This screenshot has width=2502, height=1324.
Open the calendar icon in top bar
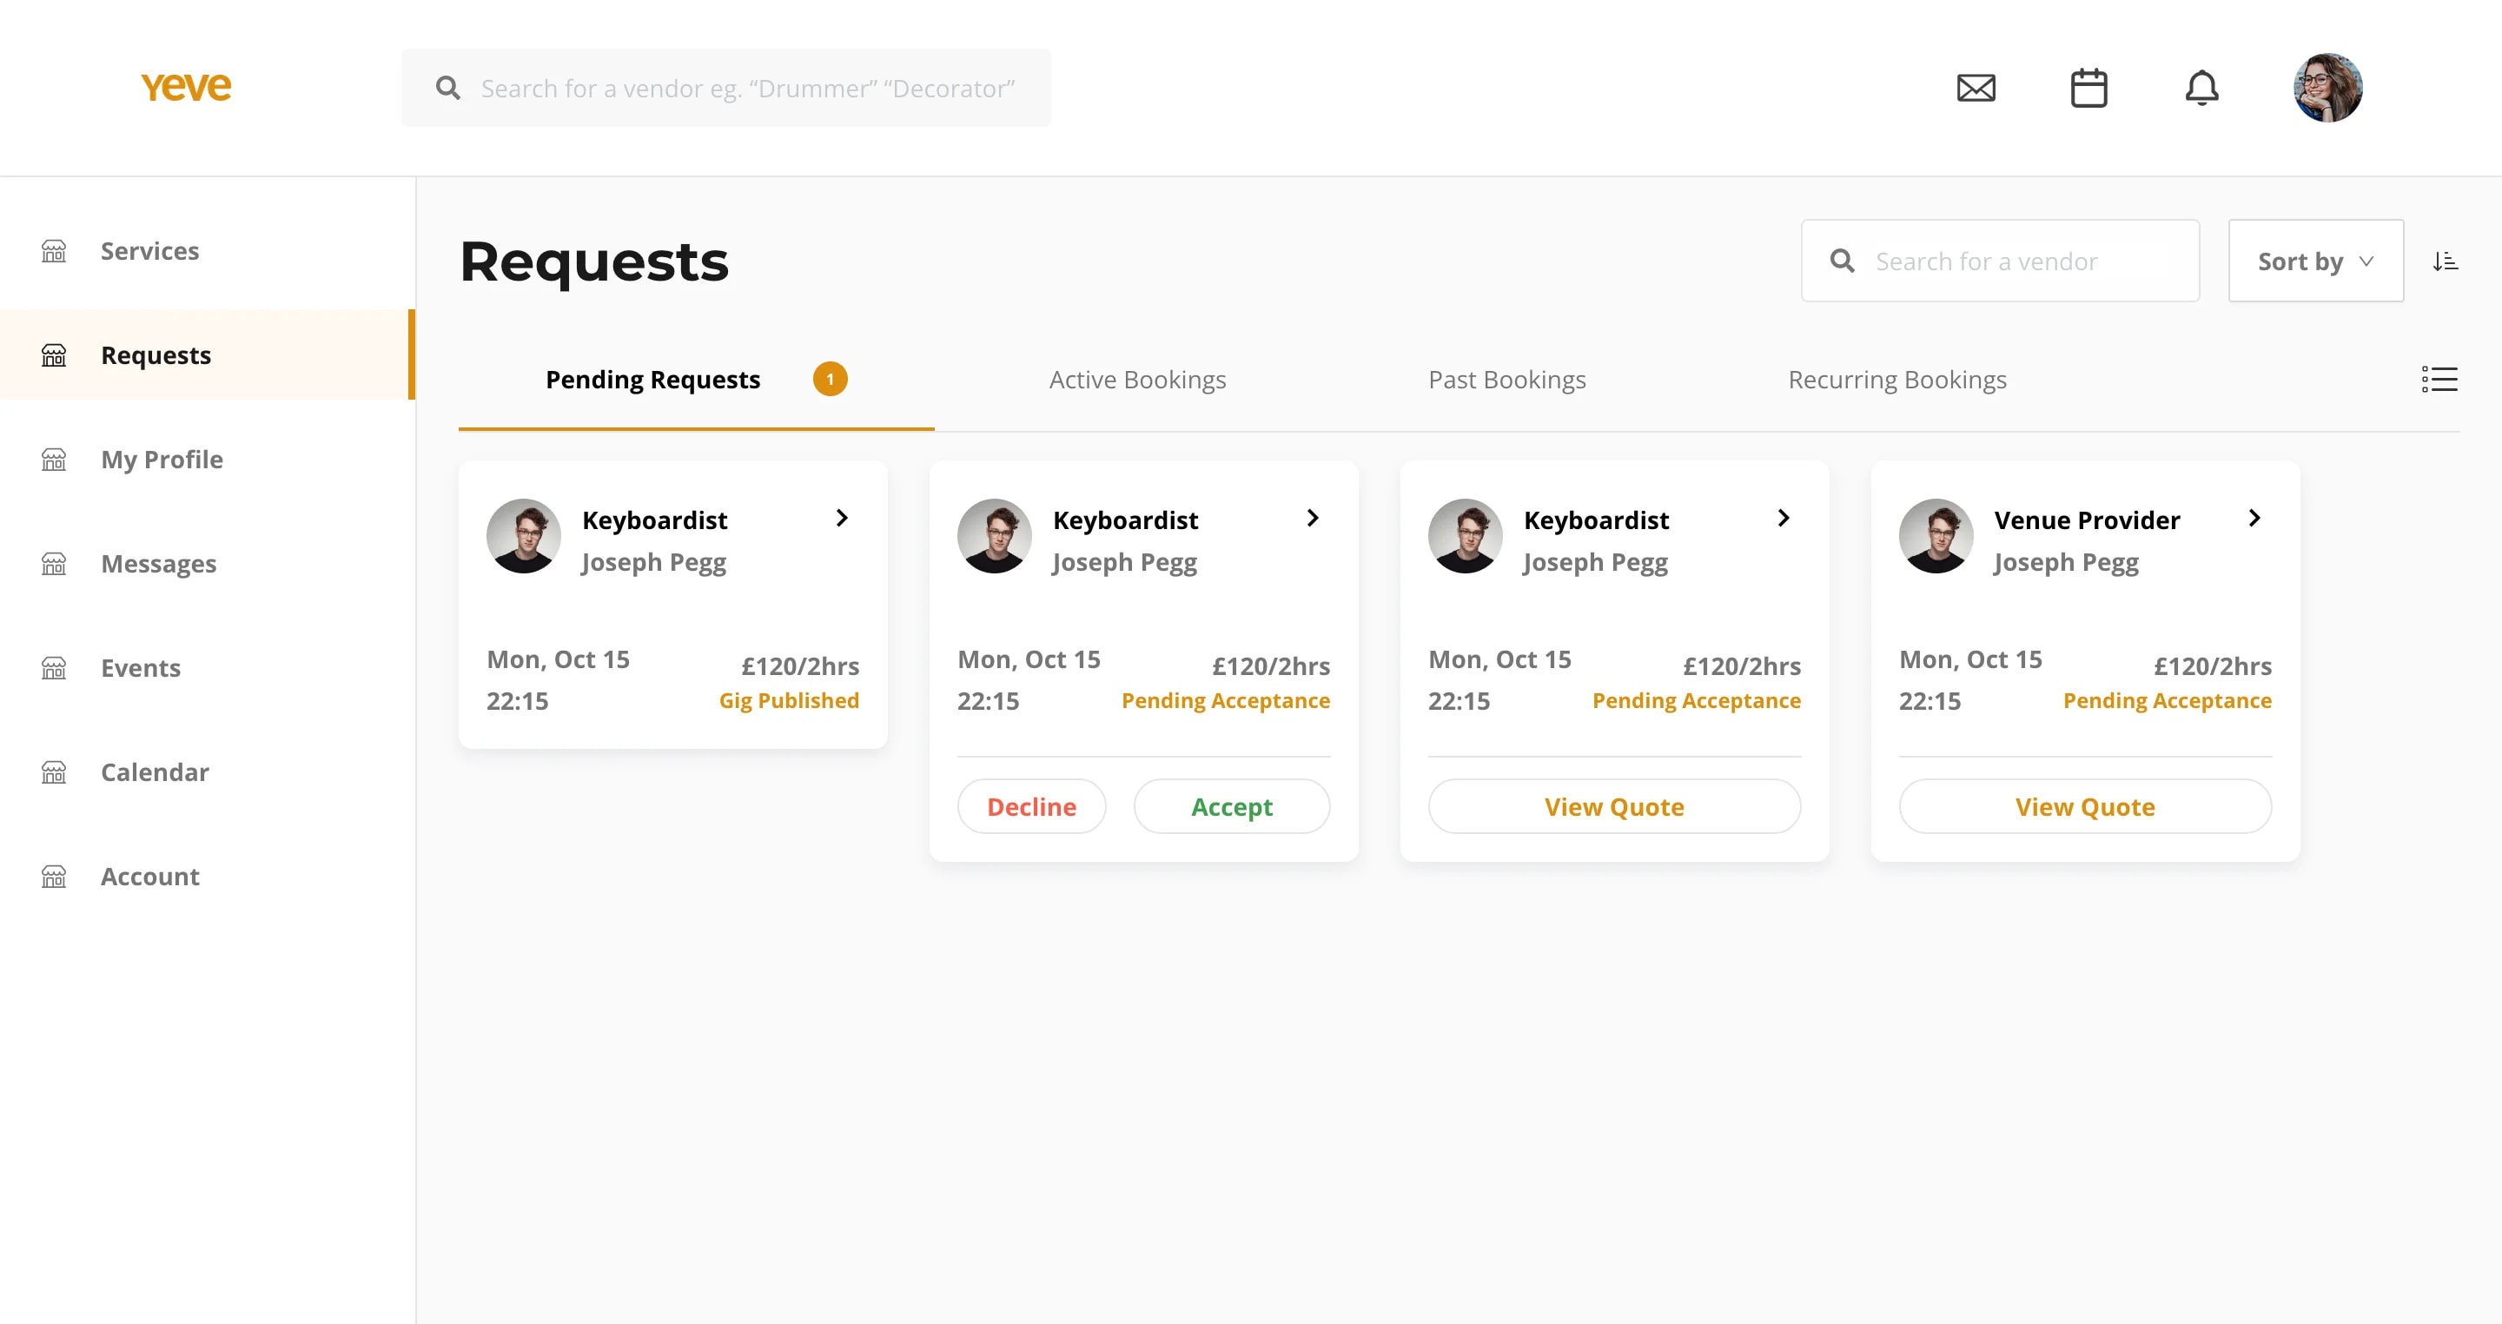(2088, 89)
